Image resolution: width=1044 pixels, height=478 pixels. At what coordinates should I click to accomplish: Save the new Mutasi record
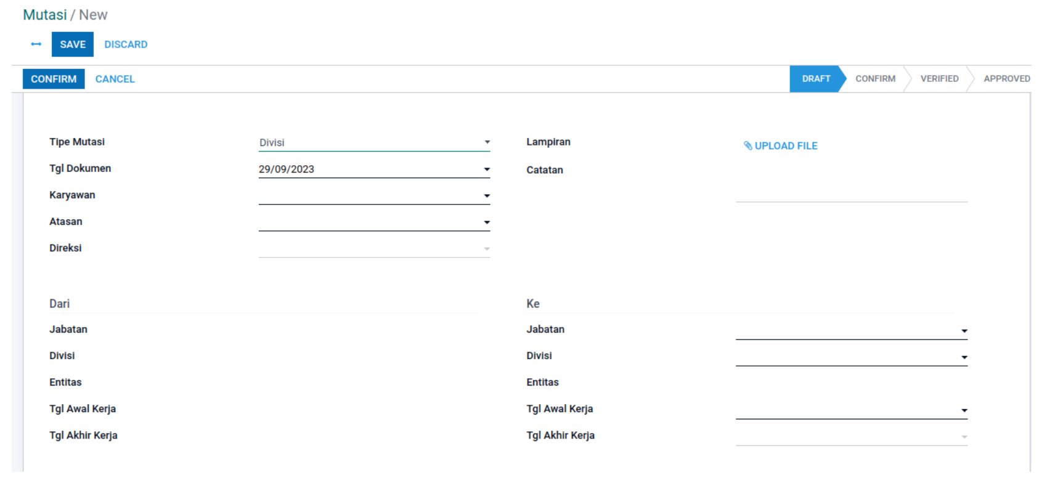pos(72,44)
